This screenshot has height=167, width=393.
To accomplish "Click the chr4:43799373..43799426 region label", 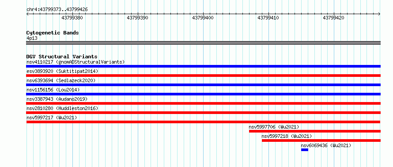I will (57, 10).
